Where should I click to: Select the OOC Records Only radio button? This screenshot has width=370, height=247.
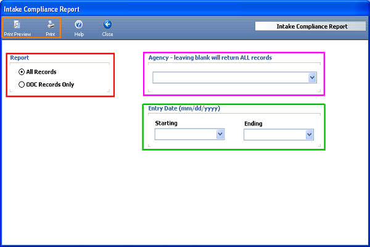click(x=22, y=85)
